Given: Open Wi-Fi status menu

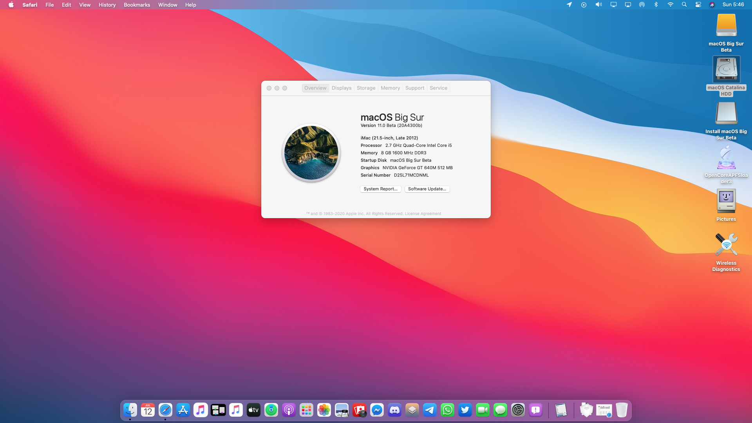Looking at the screenshot, I should pyautogui.click(x=670, y=5).
